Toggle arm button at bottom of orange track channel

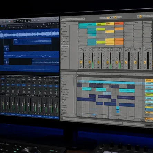(x=117, y=68)
